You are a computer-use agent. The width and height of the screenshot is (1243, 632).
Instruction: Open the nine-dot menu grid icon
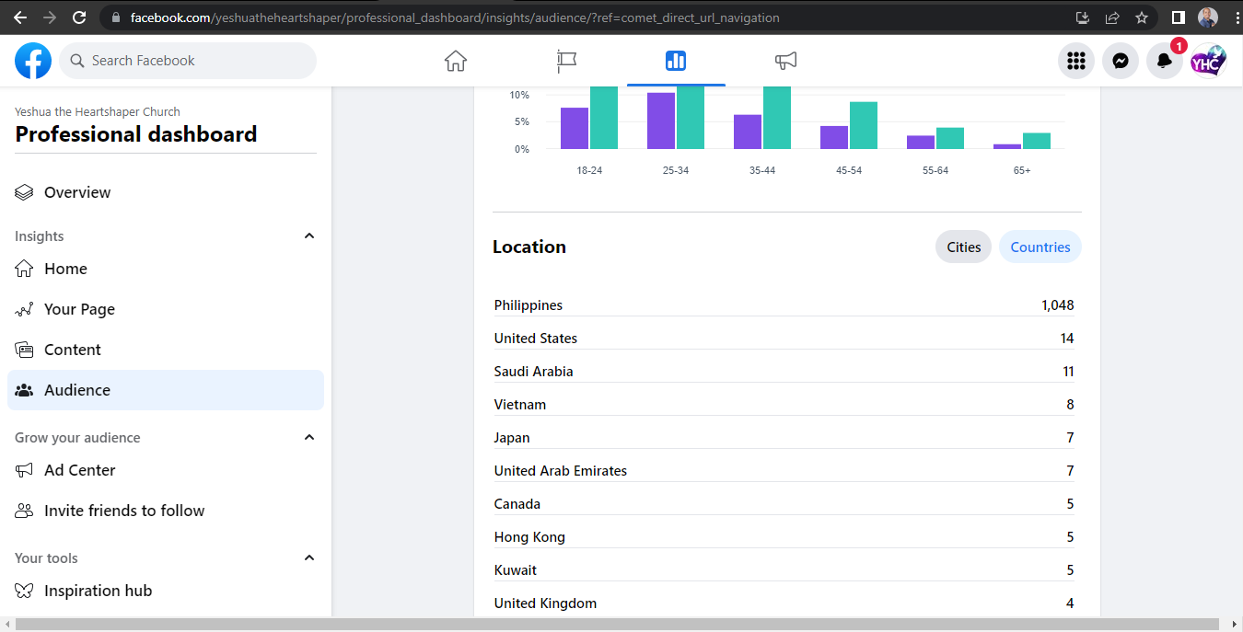tap(1076, 61)
